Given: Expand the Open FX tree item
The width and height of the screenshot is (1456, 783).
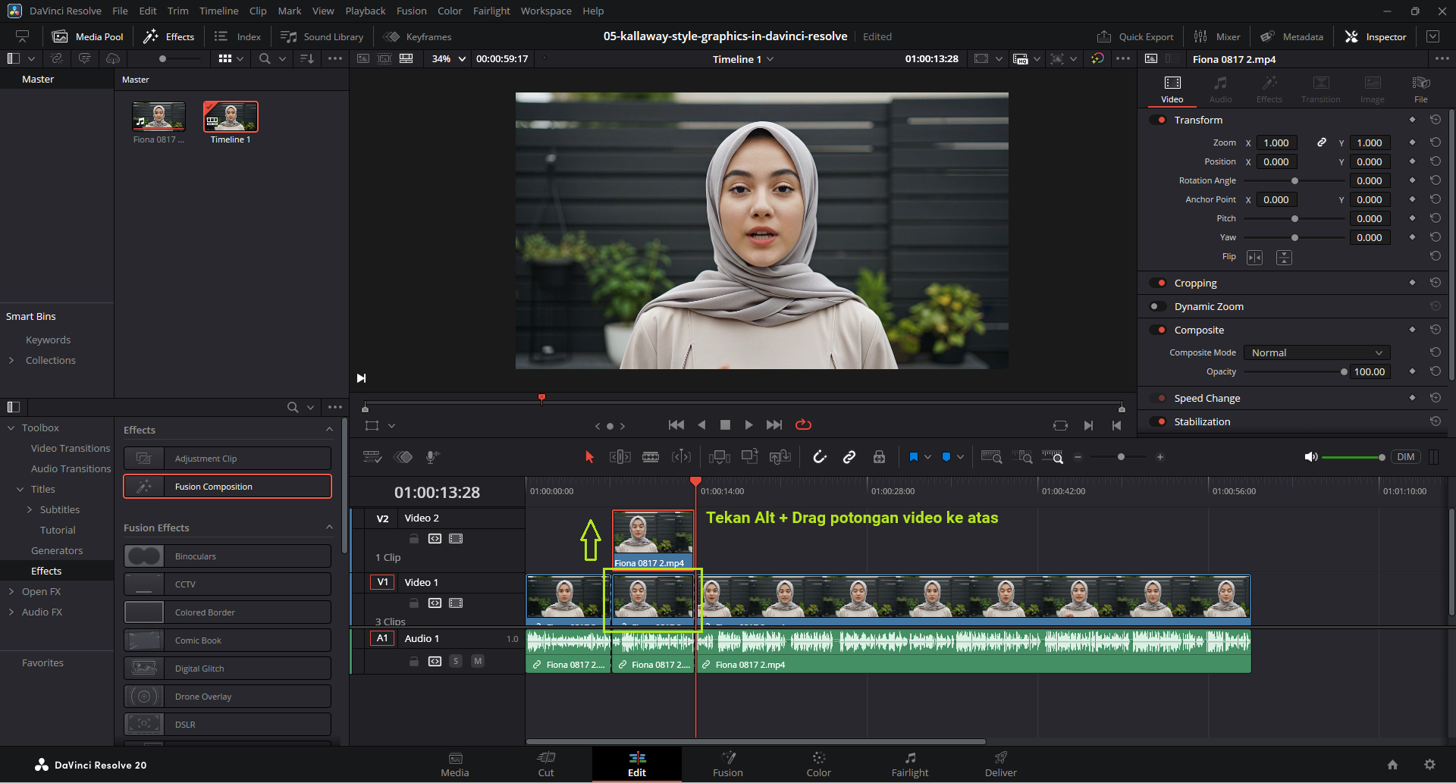Looking at the screenshot, I should 11,592.
